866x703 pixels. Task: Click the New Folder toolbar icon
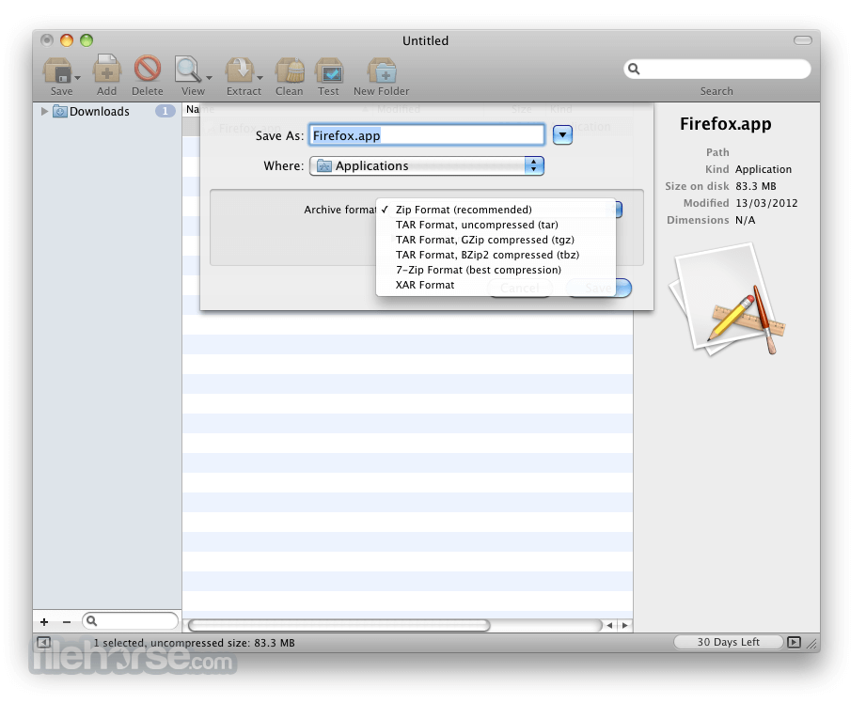coord(382,70)
